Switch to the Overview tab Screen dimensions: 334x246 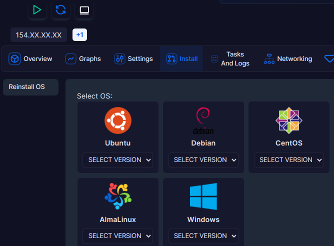[30, 59]
